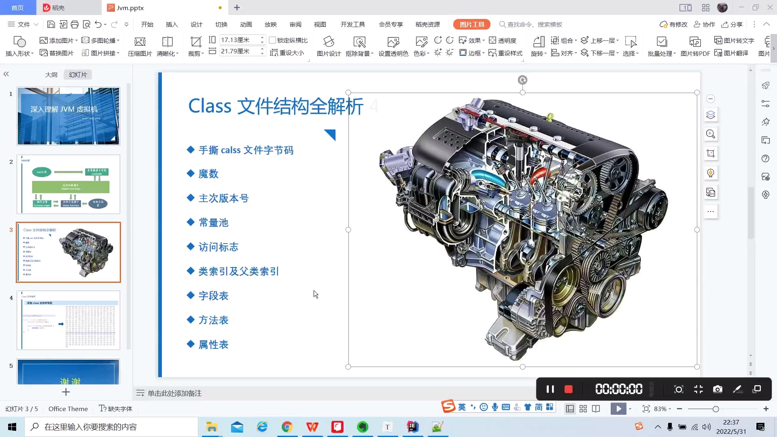Screen dimensions: 777x437
Task: Click the Picture Design (图片设计) icon
Action: coord(328,42)
